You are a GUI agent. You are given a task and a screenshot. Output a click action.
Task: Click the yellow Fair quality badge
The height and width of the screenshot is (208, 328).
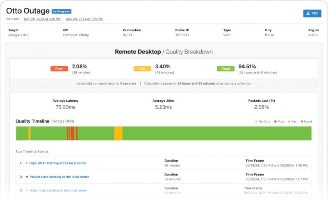click(142, 69)
